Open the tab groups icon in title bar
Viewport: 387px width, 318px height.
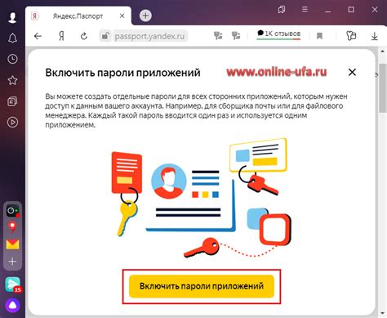(282, 10)
